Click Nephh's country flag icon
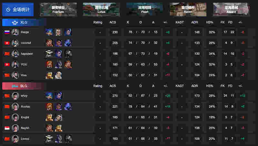The image size is (258, 146). pos(7,128)
